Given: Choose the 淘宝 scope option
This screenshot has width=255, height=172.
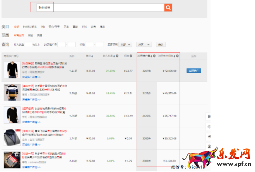Looking at the screenshot, I should (x=30, y=35).
